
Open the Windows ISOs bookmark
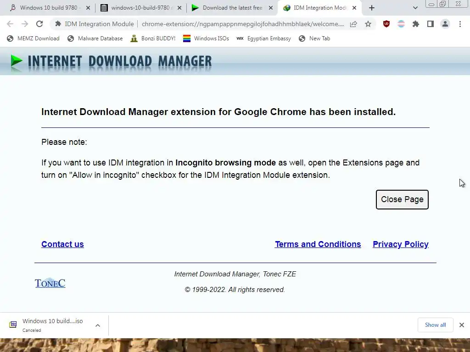(206, 38)
